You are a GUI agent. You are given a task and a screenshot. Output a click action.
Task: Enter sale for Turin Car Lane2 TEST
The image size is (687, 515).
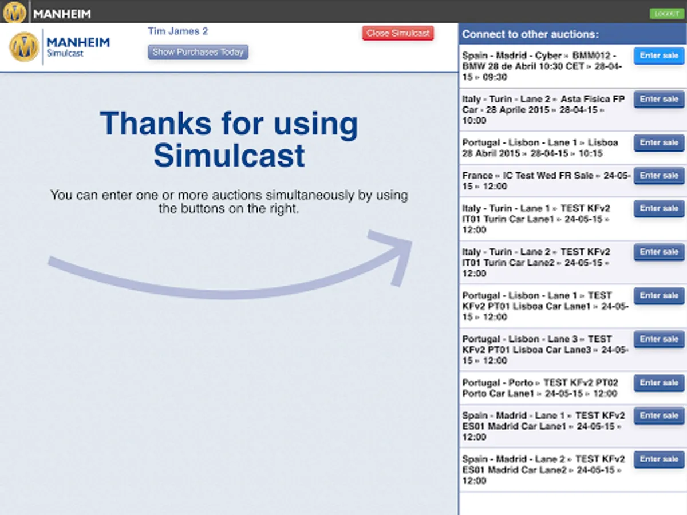[x=659, y=252]
